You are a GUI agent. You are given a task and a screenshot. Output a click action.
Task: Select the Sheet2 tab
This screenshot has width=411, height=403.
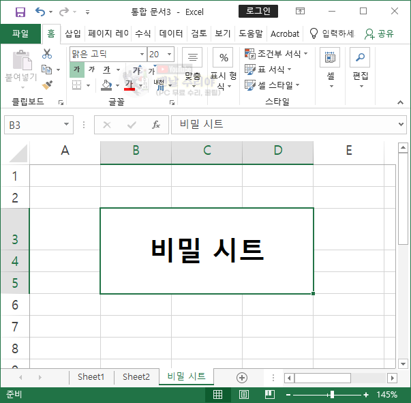coord(136,377)
